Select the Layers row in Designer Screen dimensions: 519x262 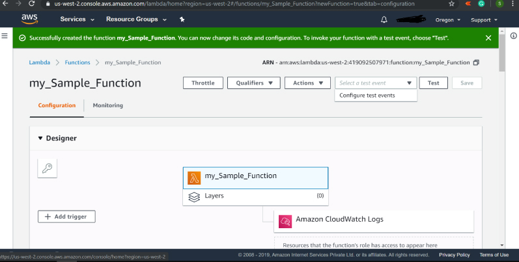(255, 197)
